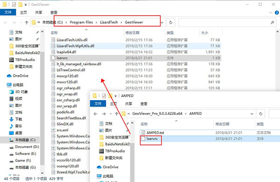Go up one folder in GeoViewer window
This screenshot has width=280, height=182.
click(x=27, y=22)
